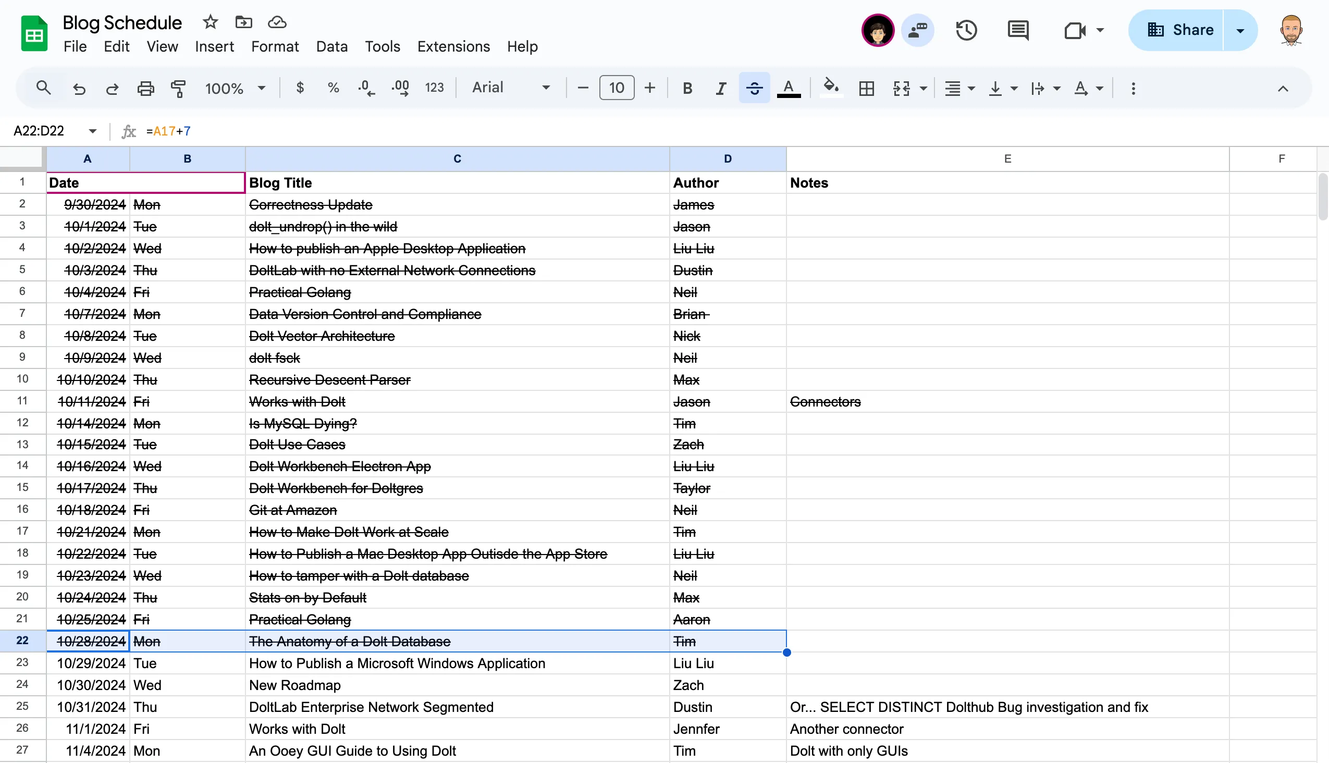Viewport: 1329px width, 763px height.
Task: Apply currency format to selection
Action: [300, 88]
